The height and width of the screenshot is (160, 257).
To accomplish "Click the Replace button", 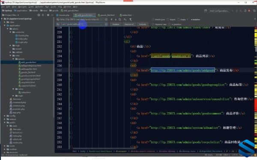I will (116, 24).
